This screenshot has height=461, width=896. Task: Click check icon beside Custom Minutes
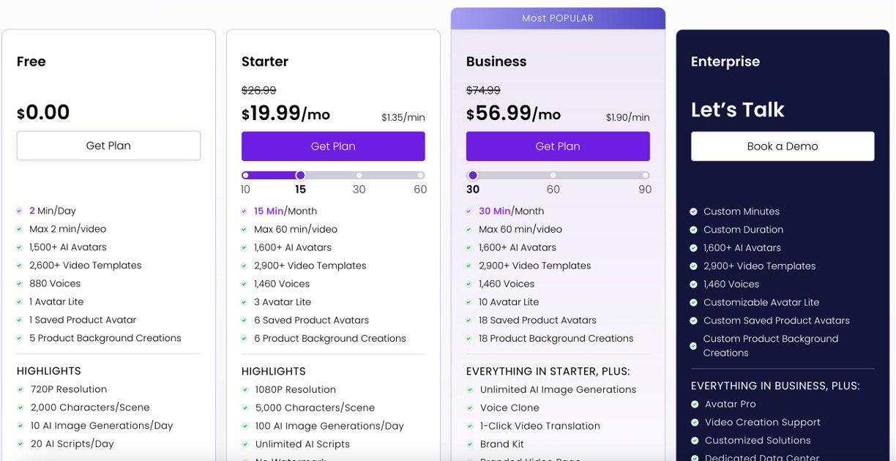click(693, 211)
